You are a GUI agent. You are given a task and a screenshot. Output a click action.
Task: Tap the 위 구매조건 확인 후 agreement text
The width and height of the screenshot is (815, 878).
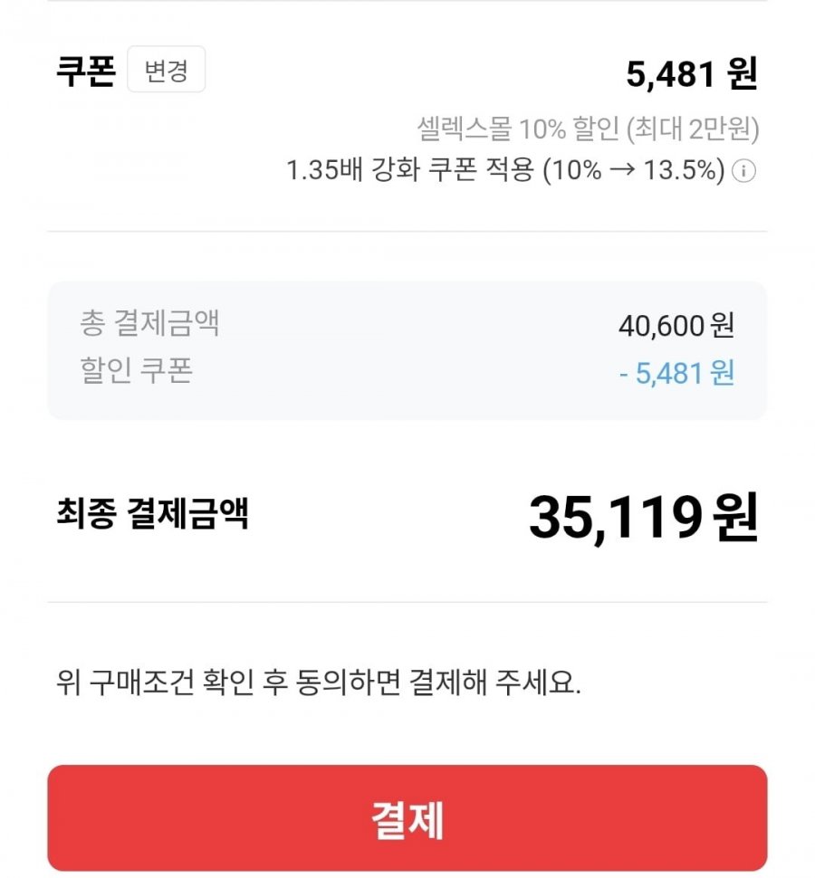point(318,682)
